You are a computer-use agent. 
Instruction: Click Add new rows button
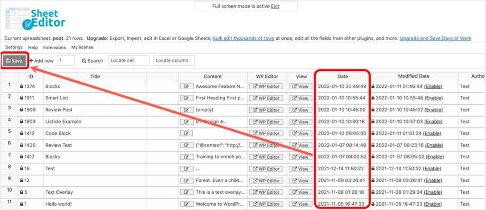click(41, 61)
